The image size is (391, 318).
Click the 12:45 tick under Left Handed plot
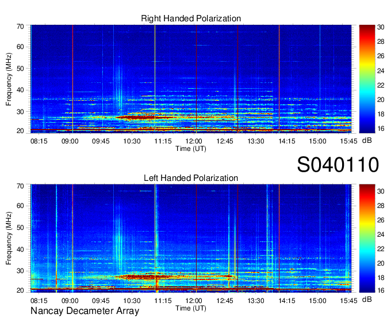225,301
